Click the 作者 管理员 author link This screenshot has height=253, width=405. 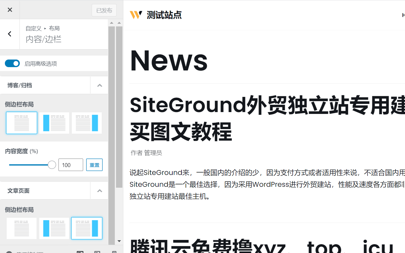146,153
